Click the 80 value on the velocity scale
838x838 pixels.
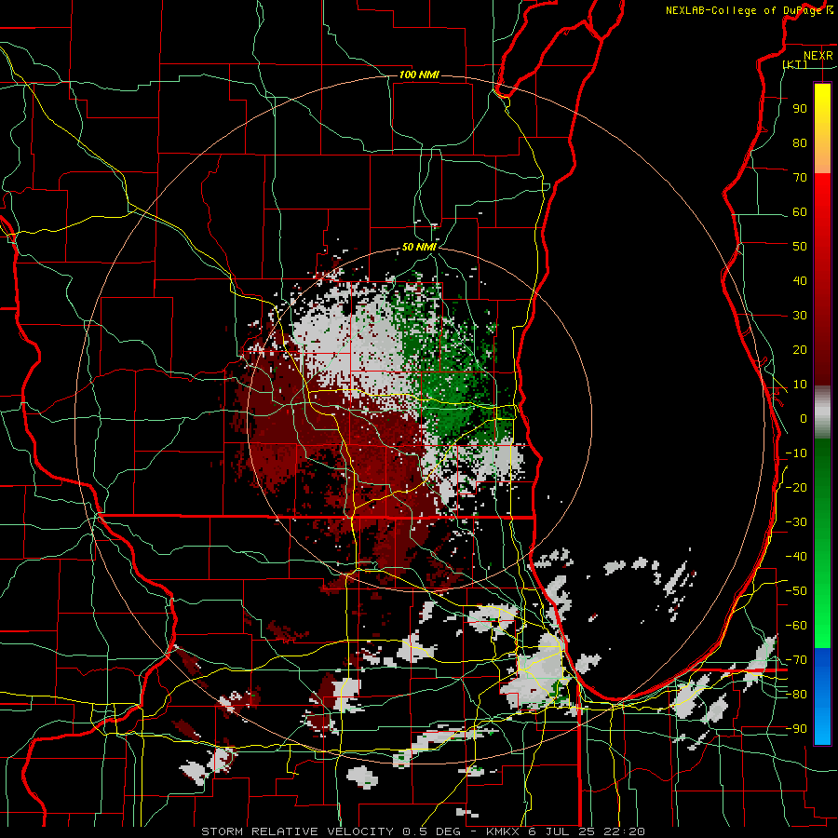coord(800,142)
